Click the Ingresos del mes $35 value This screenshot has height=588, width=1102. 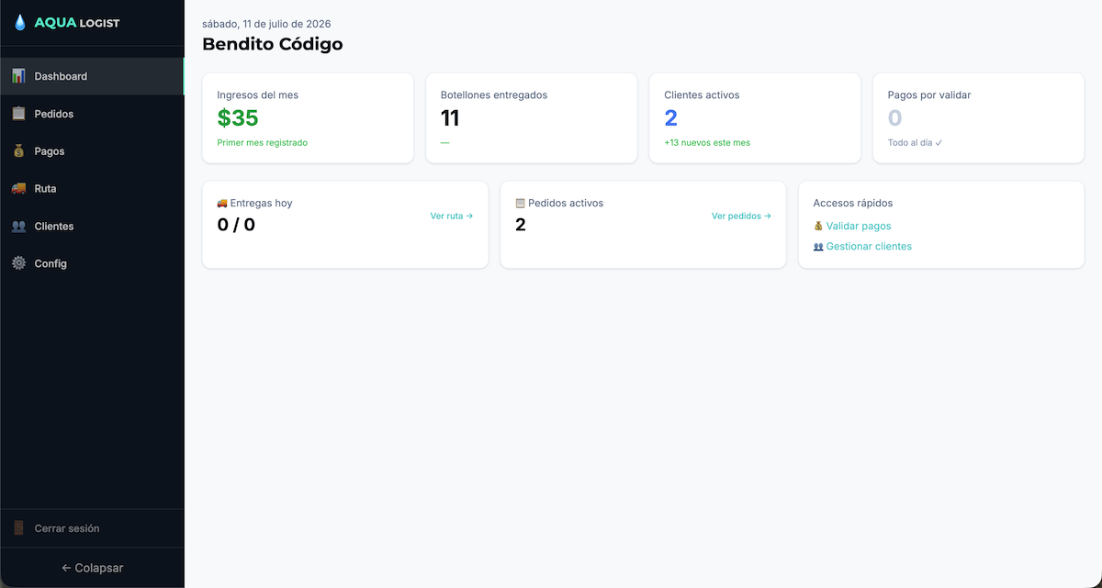(238, 118)
